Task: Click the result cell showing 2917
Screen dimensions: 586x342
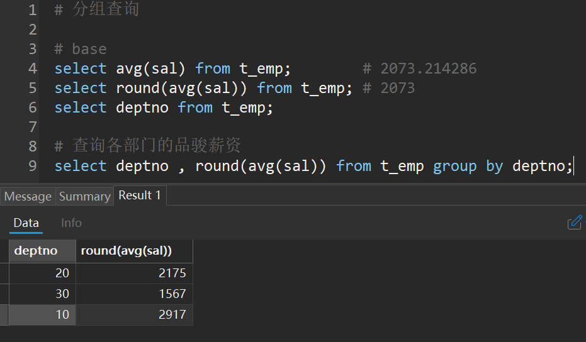Action: coord(134,314)
